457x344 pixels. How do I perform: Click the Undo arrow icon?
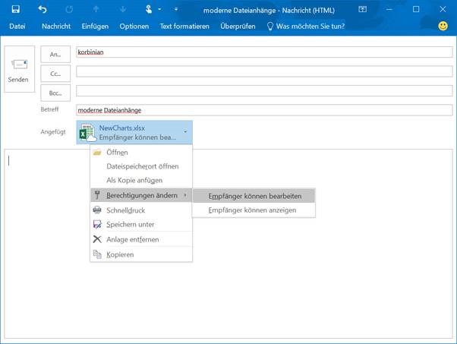pyautogui.click(x=42, y=9)
